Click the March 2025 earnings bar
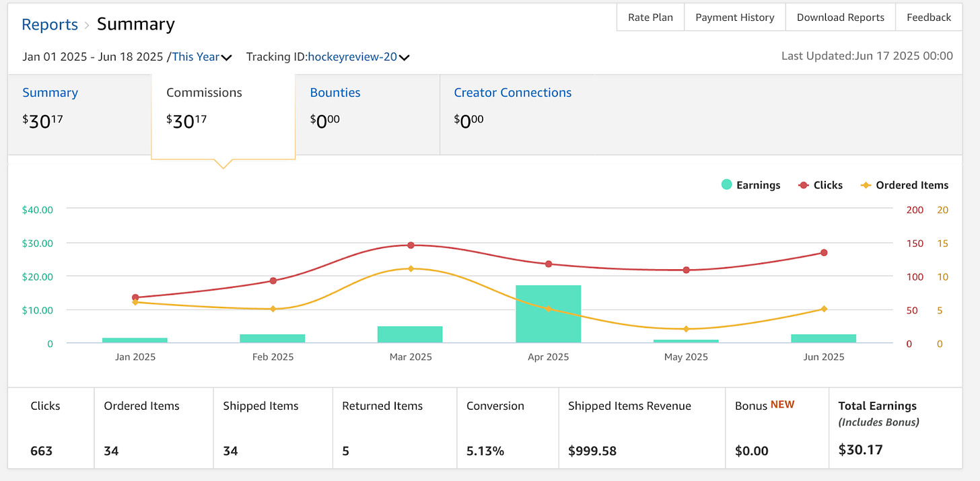Viewport: 980px width, 481px height. [411, 333]
